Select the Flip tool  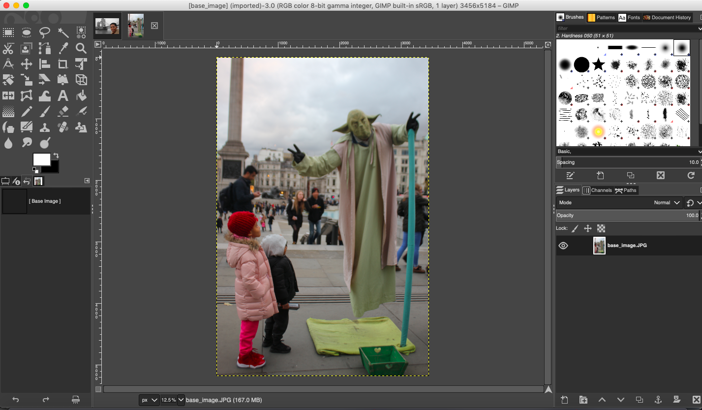[8, 95]
